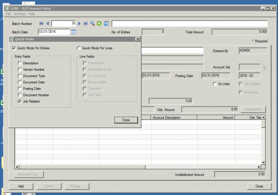The height and width of the screenshot is (195, 278).
Task: Go to the next batch number
Action: pyautogui.click(x=79, y=23)
